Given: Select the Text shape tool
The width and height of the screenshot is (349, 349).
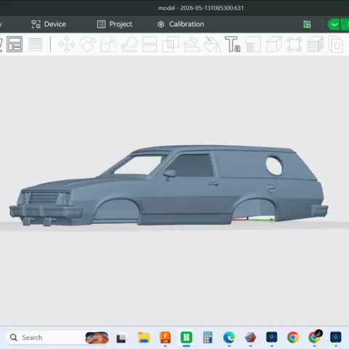Looking at the screenshot, I should coord(233,44).
